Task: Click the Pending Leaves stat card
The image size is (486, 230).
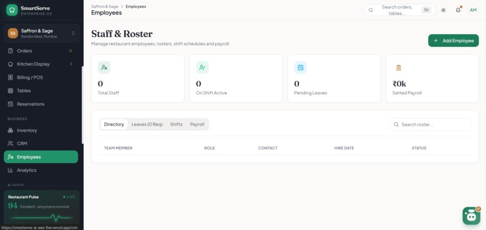Action: click(x=334, y=79)
